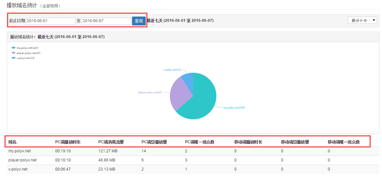Select the teal my.polyv.net pie slice
The image size is (382, 179).
[202, 100]
